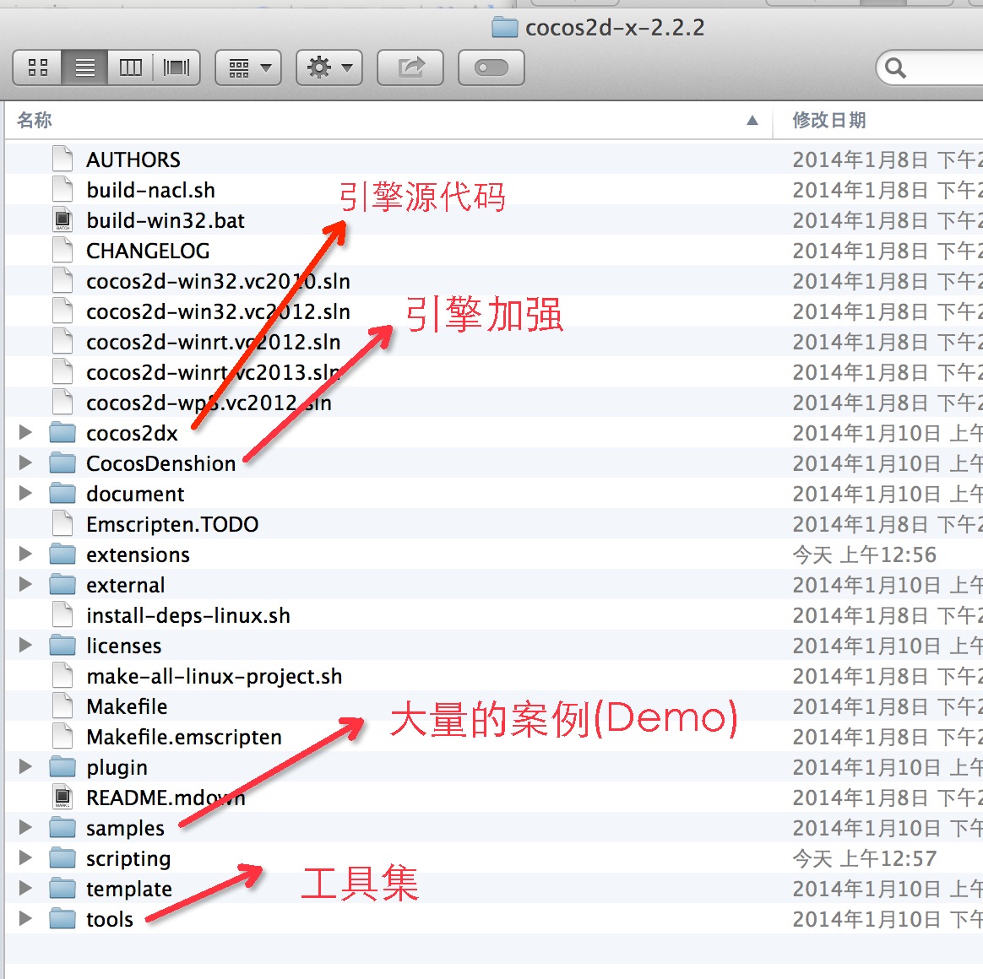Image resolution: width=983 pixels, height=979 pixels.
Task: Expand the licenses folder
Action: (25, 645)
